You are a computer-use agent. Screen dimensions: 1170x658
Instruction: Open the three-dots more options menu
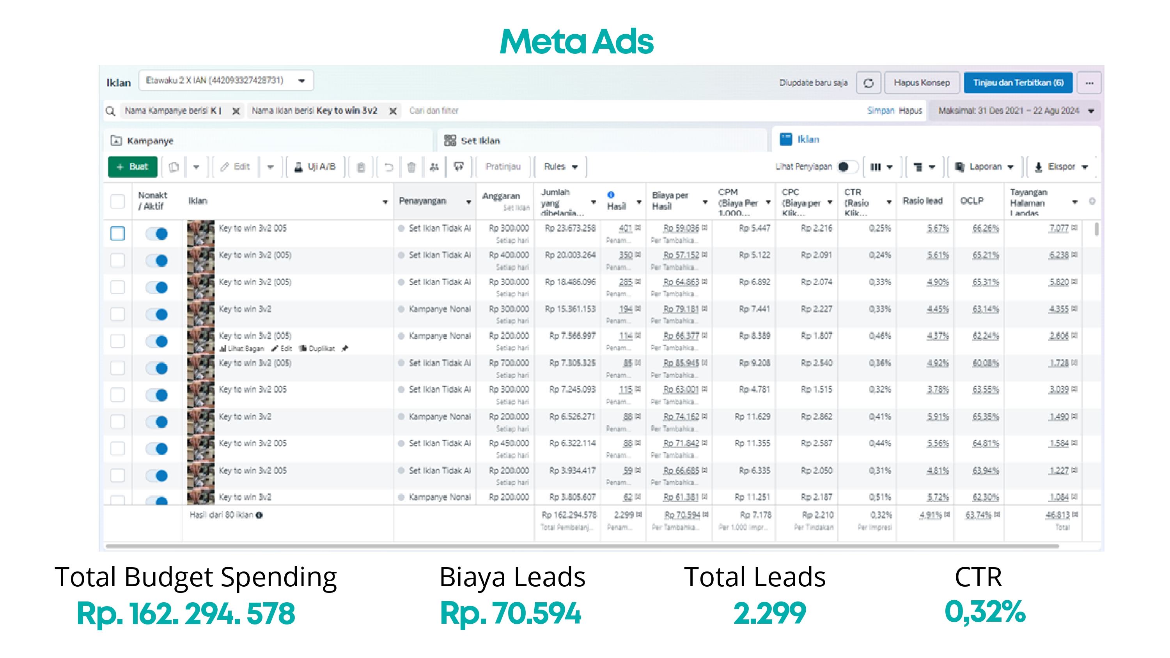coord(1089,83)
